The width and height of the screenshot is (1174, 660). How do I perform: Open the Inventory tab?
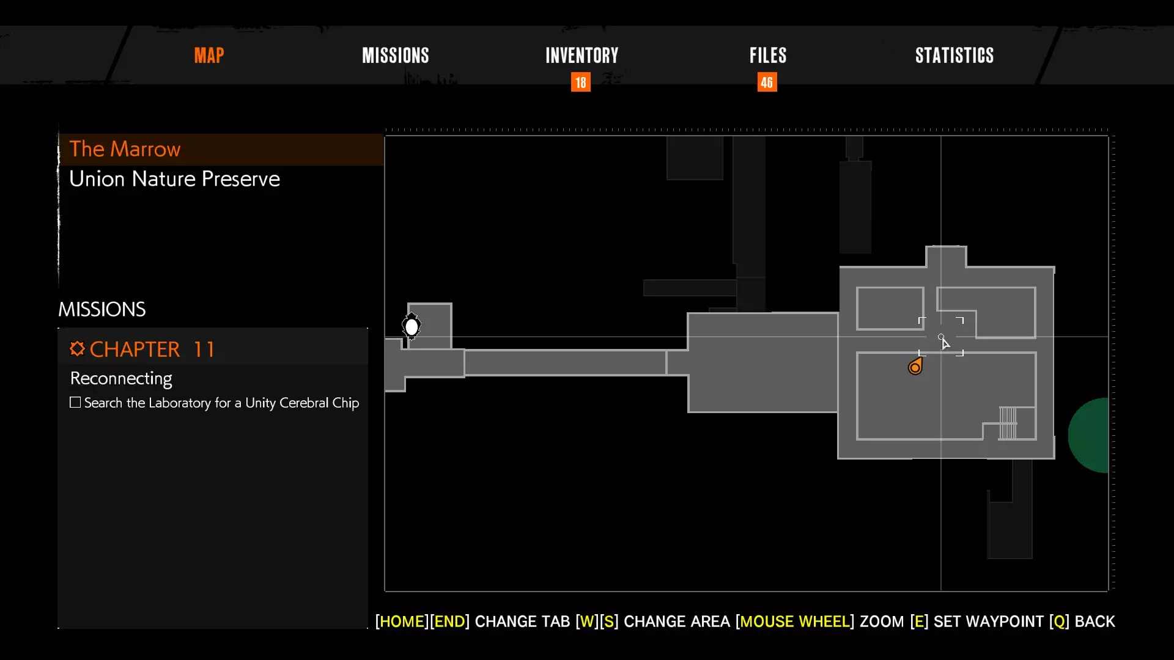click(x=581, y=56)
